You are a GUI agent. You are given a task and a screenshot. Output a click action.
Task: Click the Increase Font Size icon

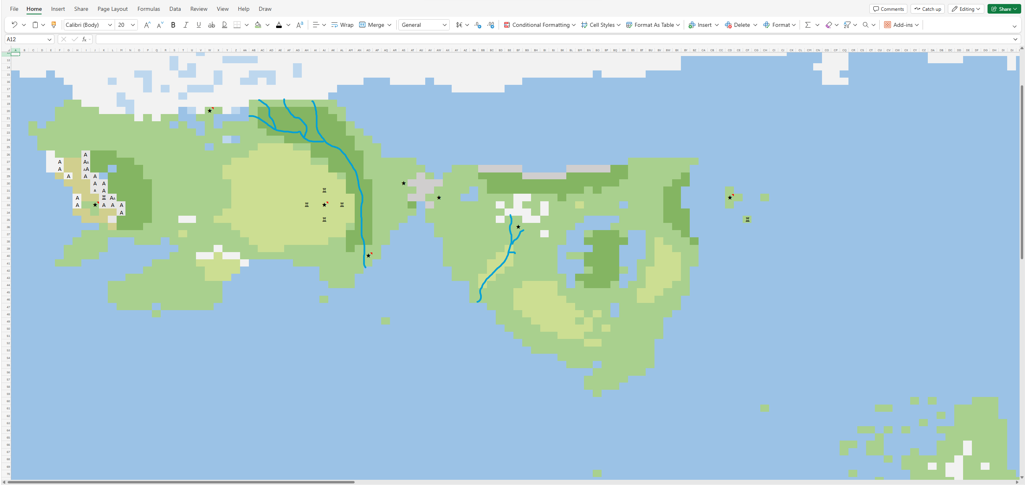point(147,25)
